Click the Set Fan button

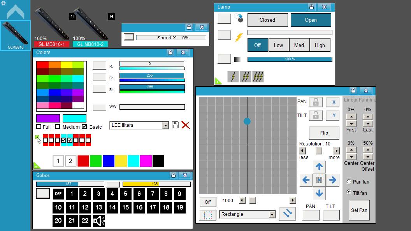click(359, 210)
